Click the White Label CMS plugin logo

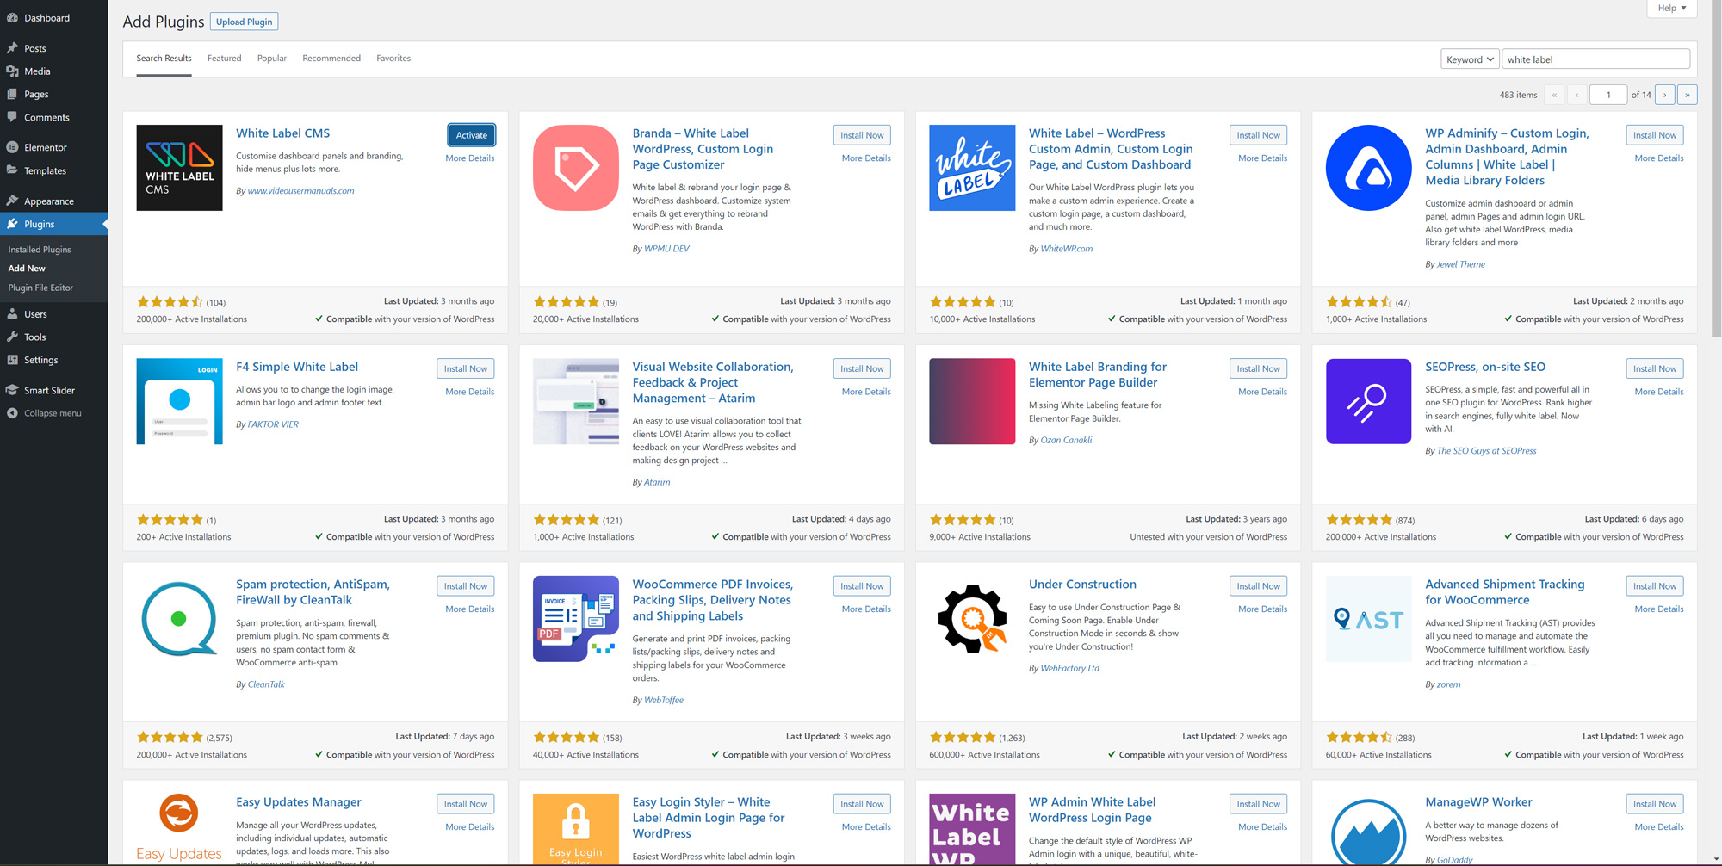(179, 168)
